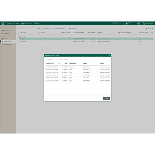Open the Remove dropdown arrow
The height and width of the screenshot is (155, 155).
click(x=76, y=29)
